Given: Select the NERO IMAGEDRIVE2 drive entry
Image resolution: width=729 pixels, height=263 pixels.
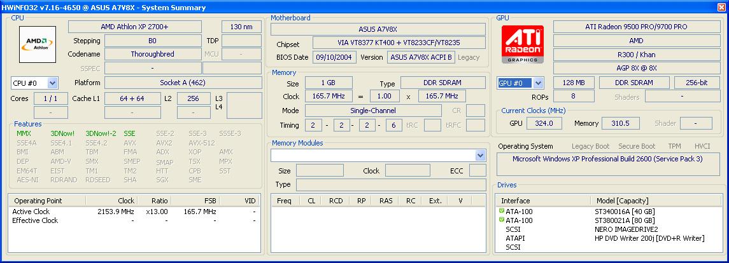Looking at the screenshot, I should 609,229.
